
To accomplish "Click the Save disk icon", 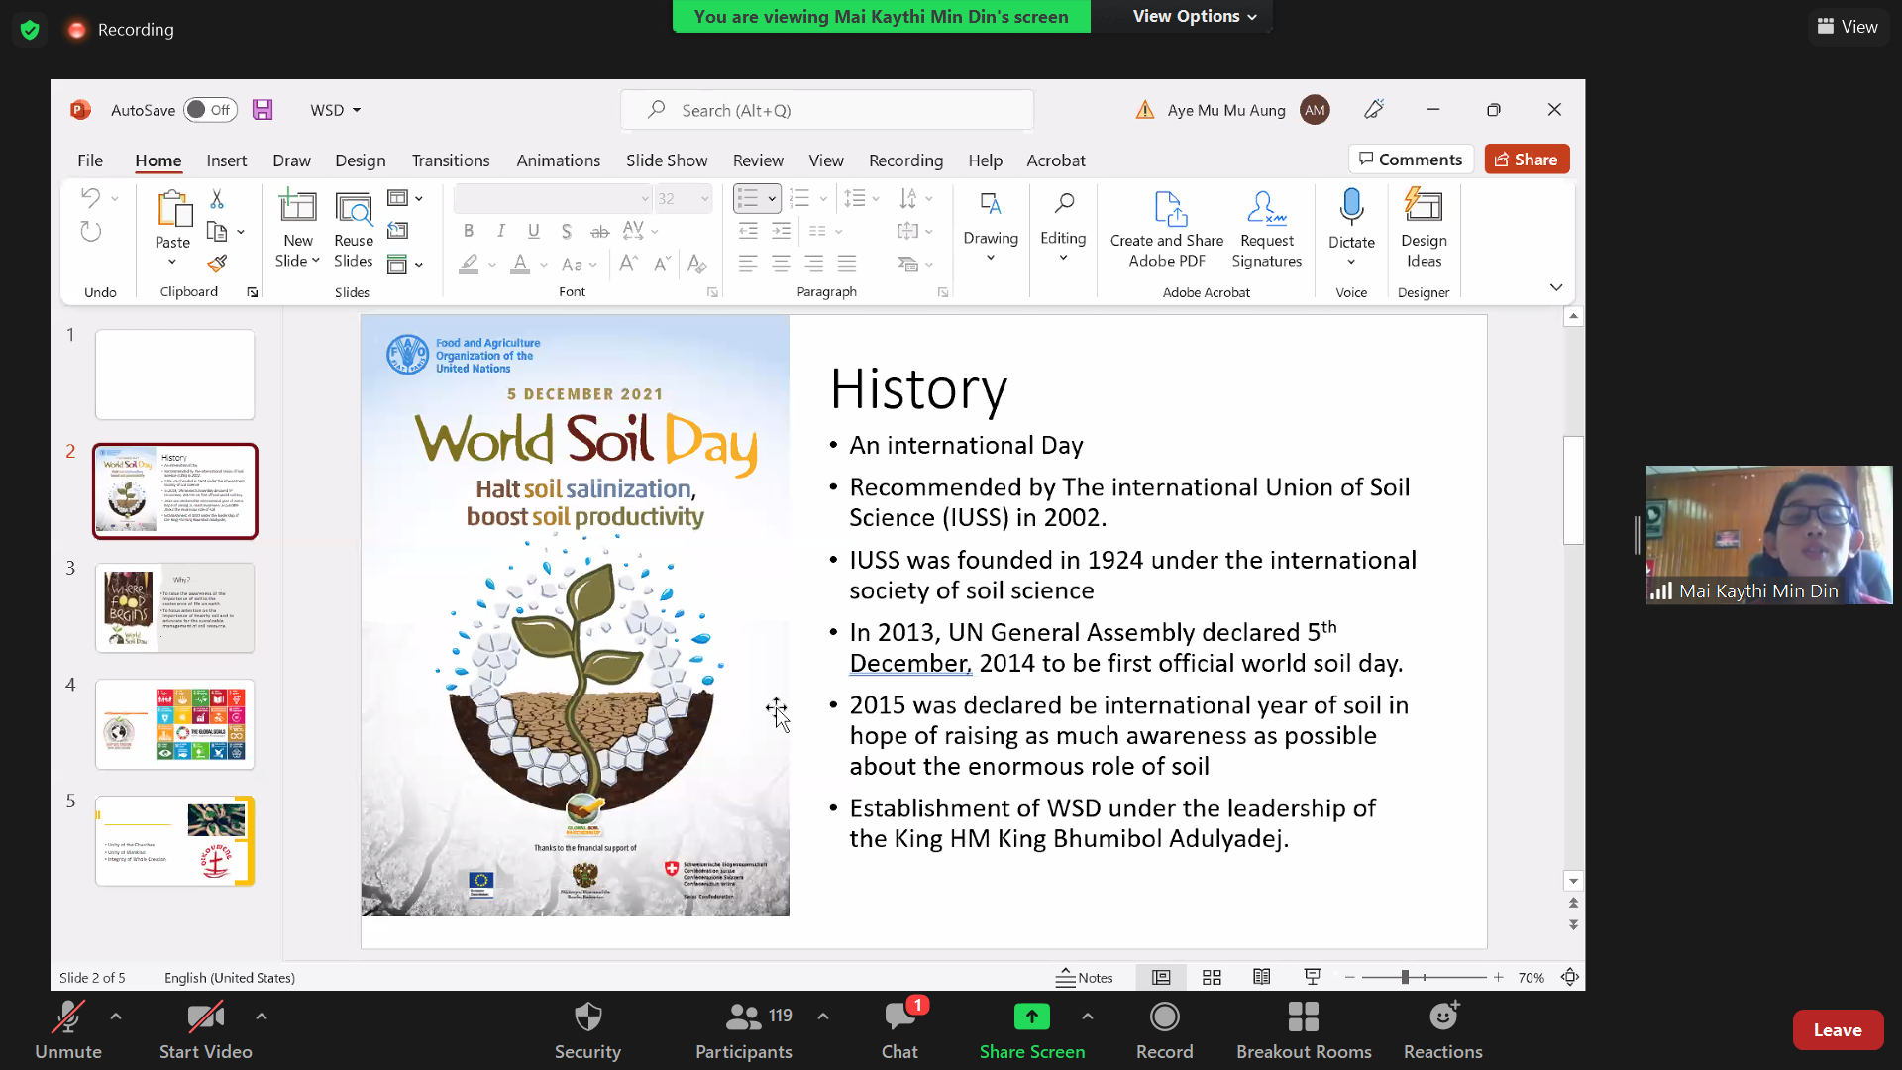I will click(x=263, y=110).
